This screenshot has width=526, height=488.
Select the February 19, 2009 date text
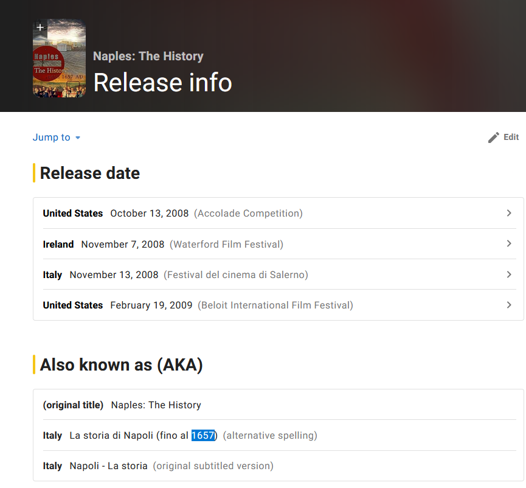(x=151, y=305)
